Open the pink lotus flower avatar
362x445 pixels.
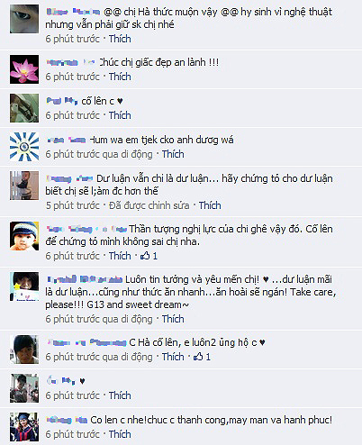[x=24, y=69]
